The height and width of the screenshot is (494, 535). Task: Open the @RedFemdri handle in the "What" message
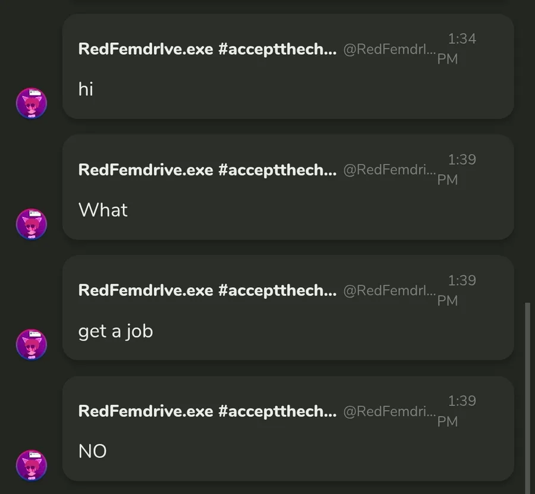[389, 170]
